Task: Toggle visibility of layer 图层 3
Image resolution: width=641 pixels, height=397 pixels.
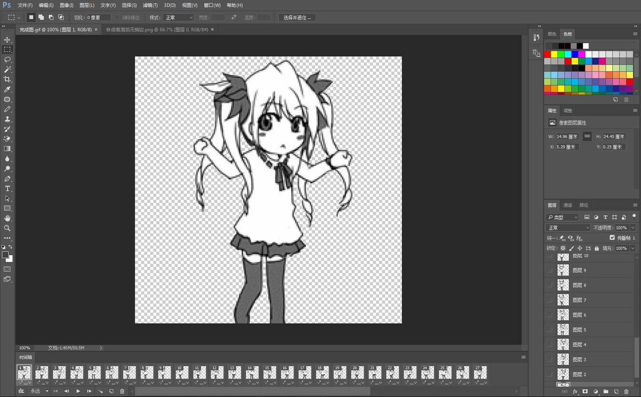Action: [x=550, y=359]
